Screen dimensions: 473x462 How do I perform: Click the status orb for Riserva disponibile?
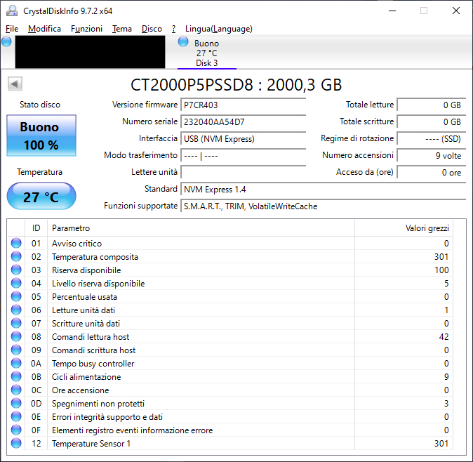(16, 270)
